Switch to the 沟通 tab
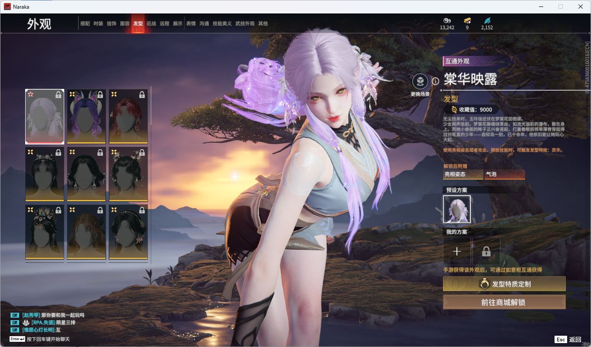Image resolution: width=591 pixels, height=347 pixels. (204, 23)
